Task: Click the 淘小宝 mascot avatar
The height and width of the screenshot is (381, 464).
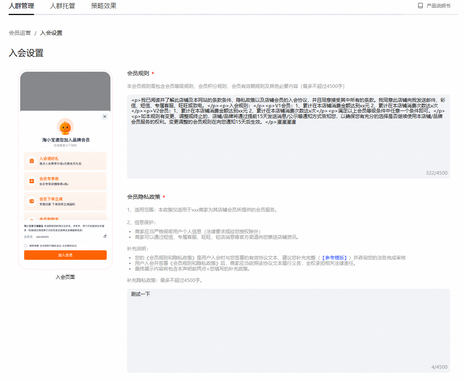Action: pyautogui.click(x=65, y=127)
